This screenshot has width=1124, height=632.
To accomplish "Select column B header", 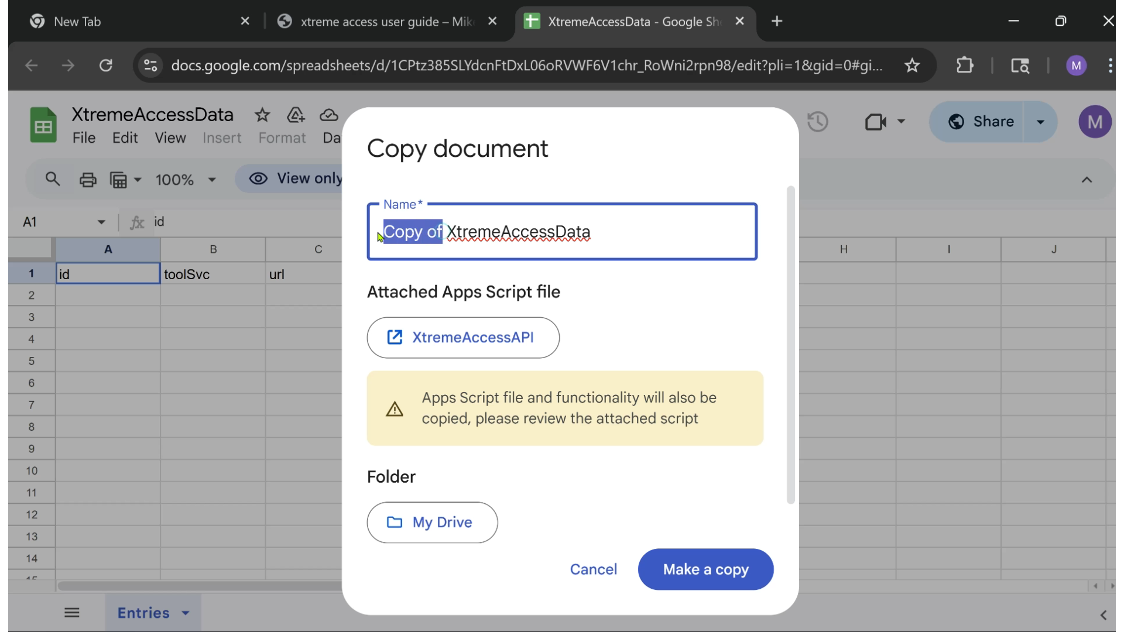I will coord(213,249).
